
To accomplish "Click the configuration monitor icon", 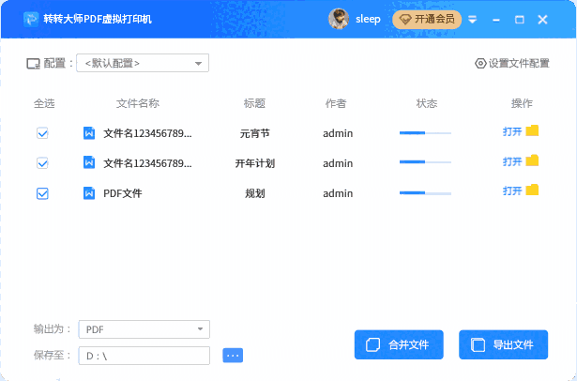I will pyautogui.click(x=33, y=64).
